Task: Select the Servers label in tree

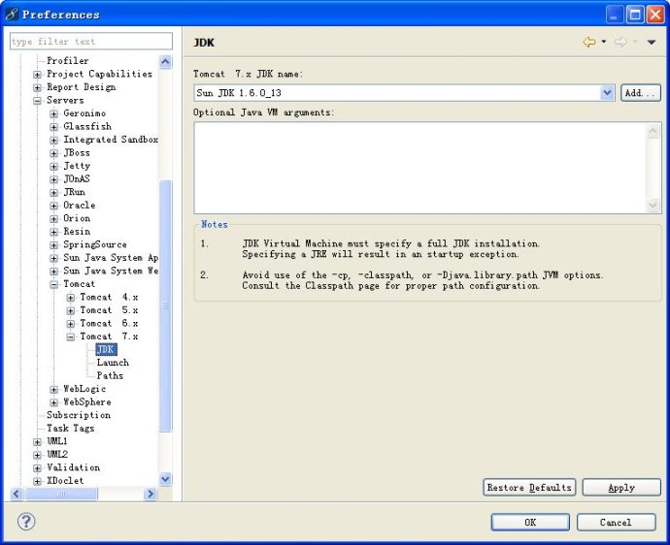Action: 65,100
